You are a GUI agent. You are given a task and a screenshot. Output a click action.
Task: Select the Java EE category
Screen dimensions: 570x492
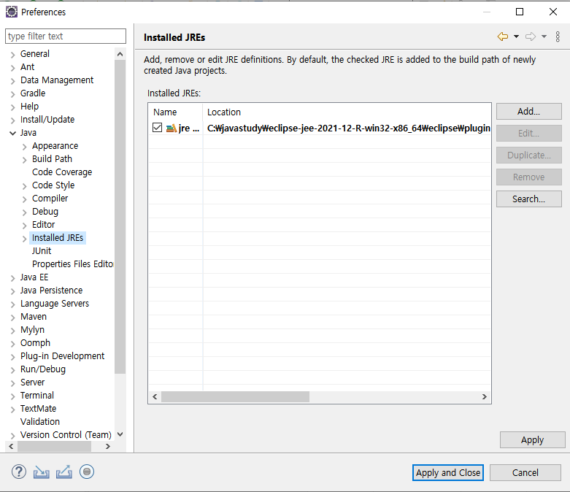pos(34,277)
